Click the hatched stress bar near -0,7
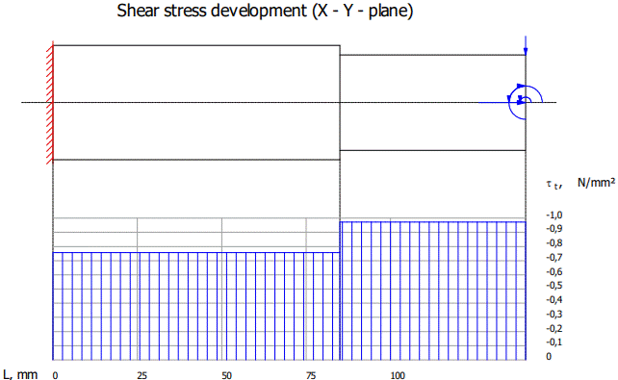 pos(196,306)
